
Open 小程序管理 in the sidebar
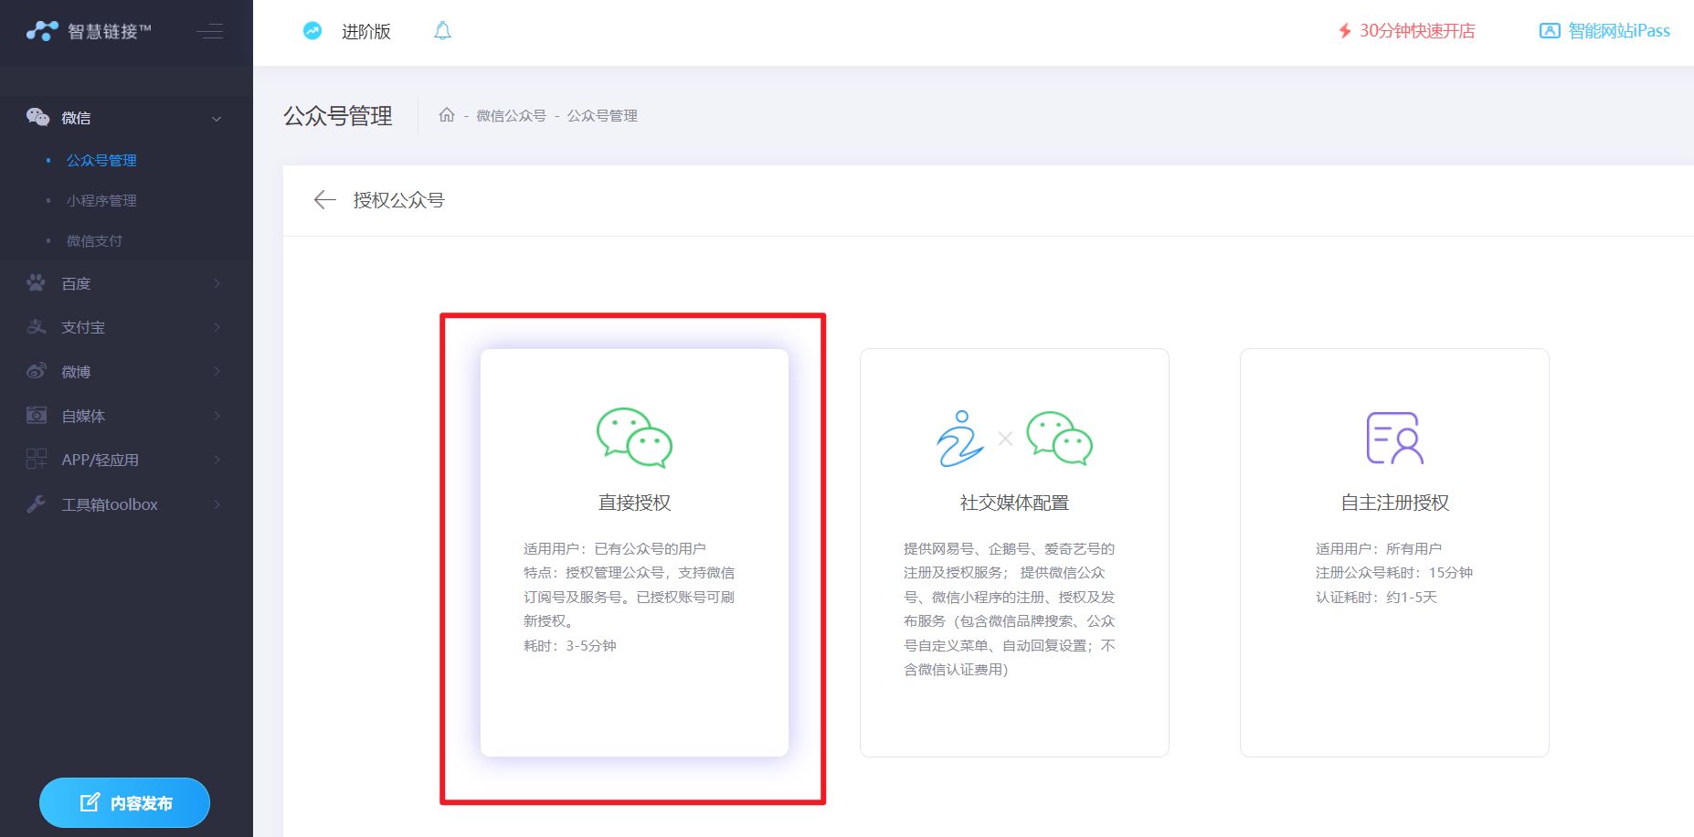click(x=101, y=200)
